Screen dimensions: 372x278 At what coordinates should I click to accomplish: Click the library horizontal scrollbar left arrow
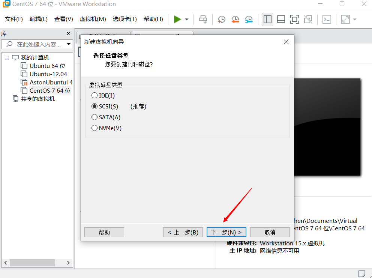pyautogui.click(x=6, y=263)
